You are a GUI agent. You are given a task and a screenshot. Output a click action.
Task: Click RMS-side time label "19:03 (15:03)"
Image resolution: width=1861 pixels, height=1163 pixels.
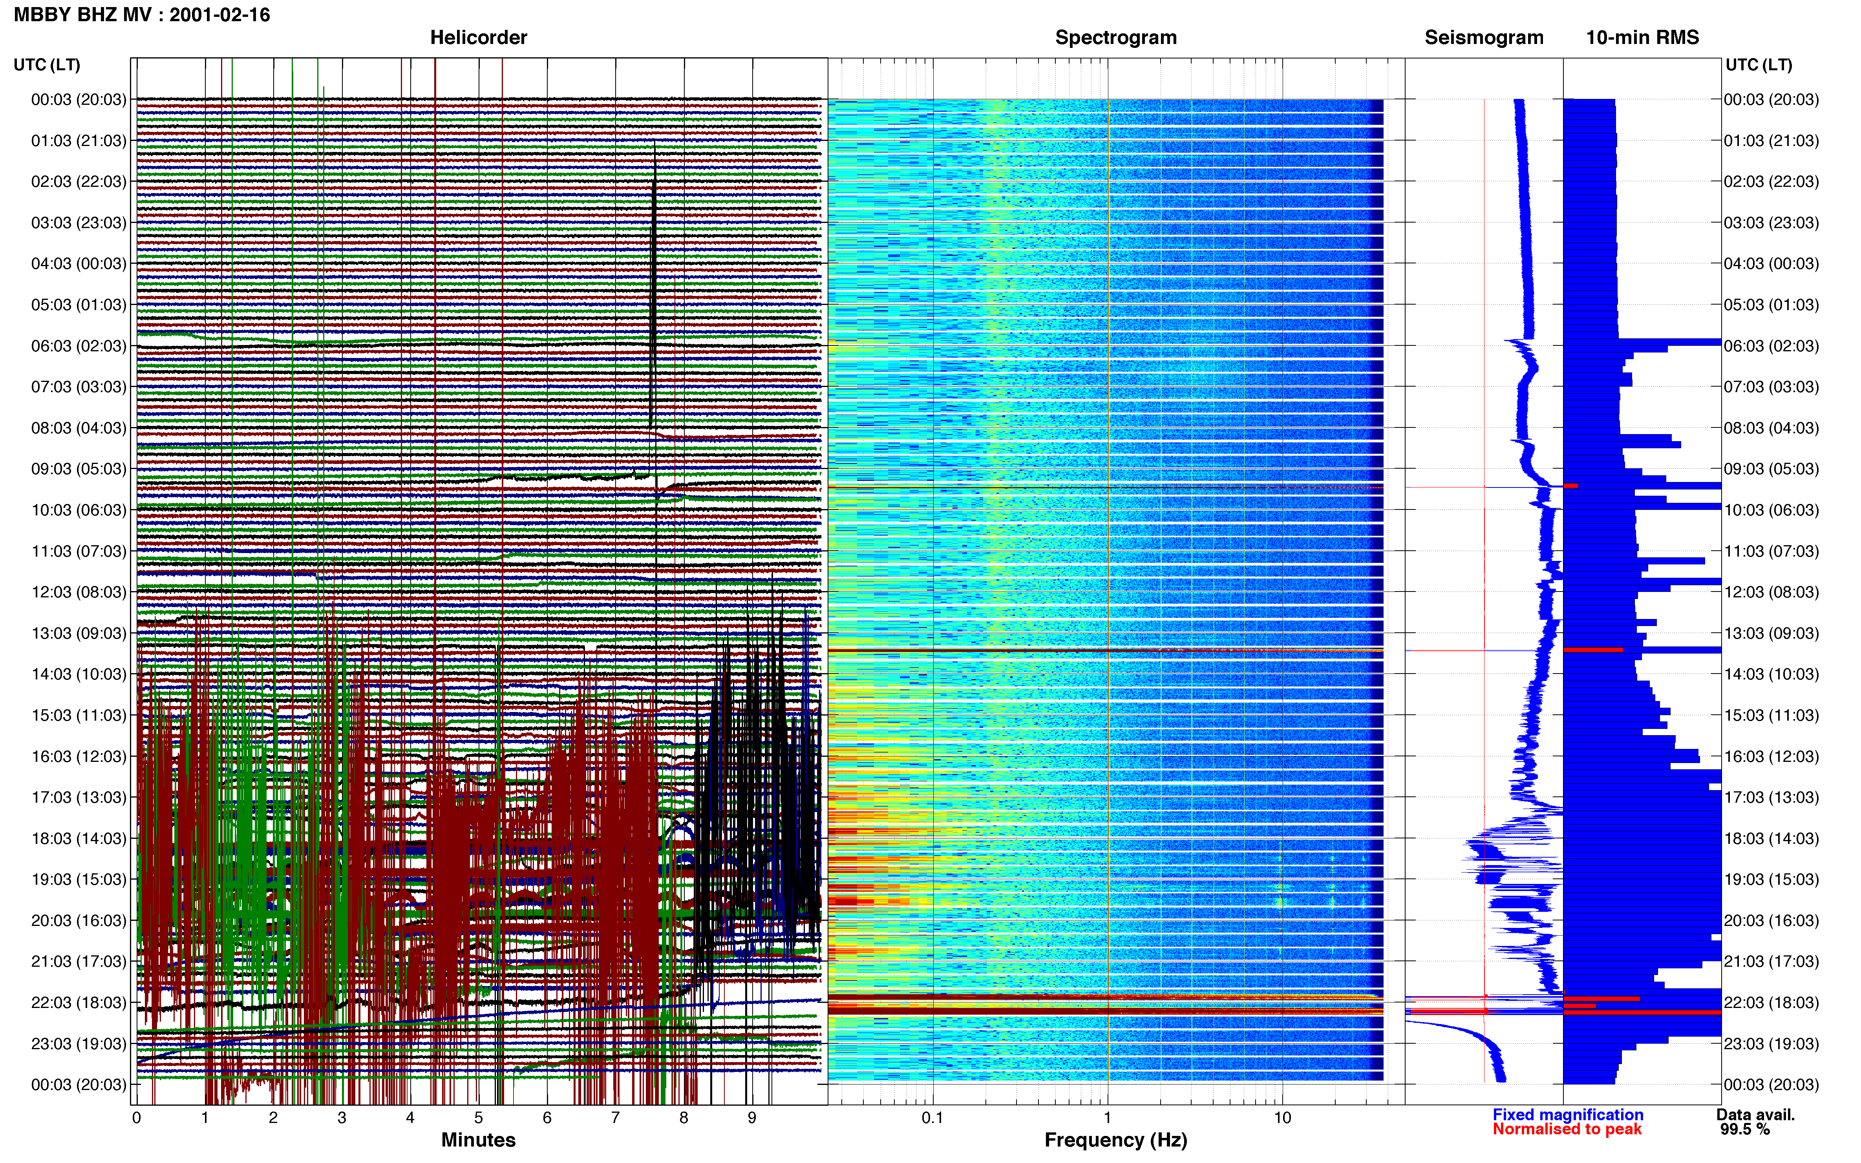pos(1771,879)
